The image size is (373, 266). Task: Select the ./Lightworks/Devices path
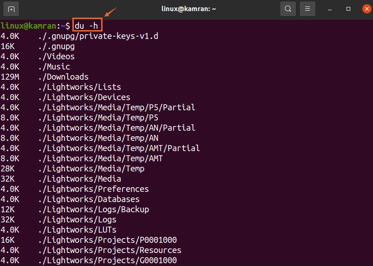click(x=84, y=97)
